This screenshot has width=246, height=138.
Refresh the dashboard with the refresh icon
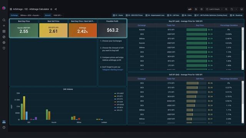pos(232,9)
